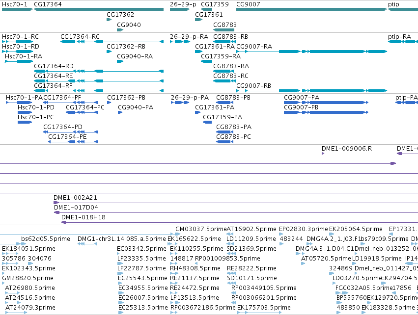This screenshot has height=315, width=418.
Task: Click transcript CG8783-RB
Action: click(224, 42)
